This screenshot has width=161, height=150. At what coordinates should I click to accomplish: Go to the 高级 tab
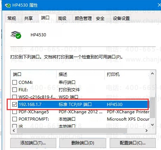click(62, 18)
